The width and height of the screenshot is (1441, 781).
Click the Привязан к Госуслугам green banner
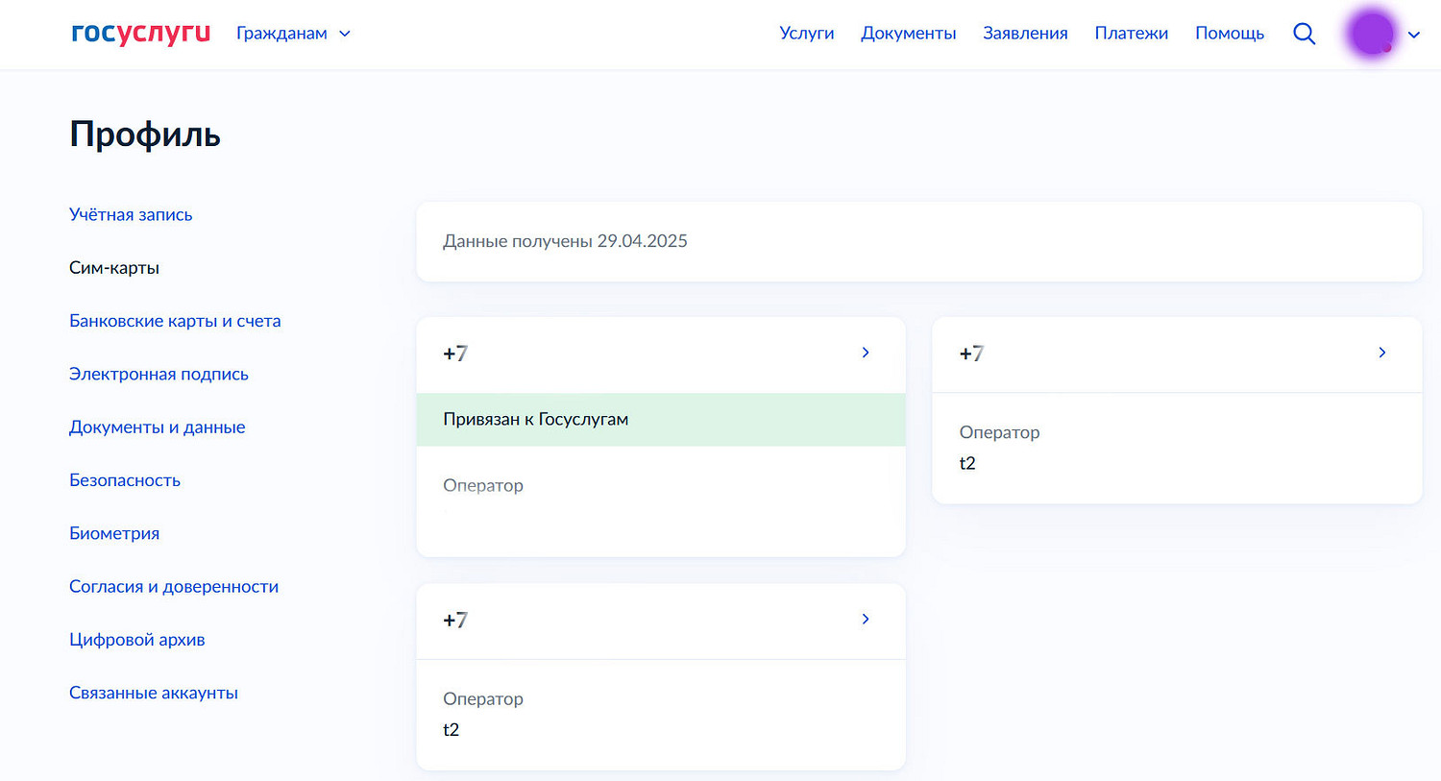click(x=660, y=420)
